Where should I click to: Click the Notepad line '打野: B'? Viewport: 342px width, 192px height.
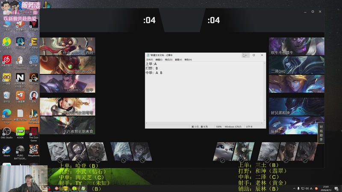tap(152, 68)
